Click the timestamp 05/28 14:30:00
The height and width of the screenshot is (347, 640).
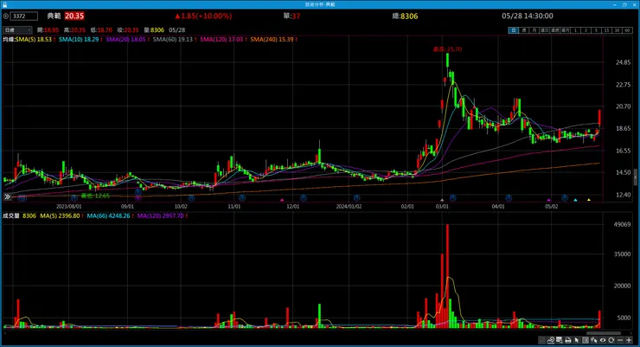coord(528,16)
